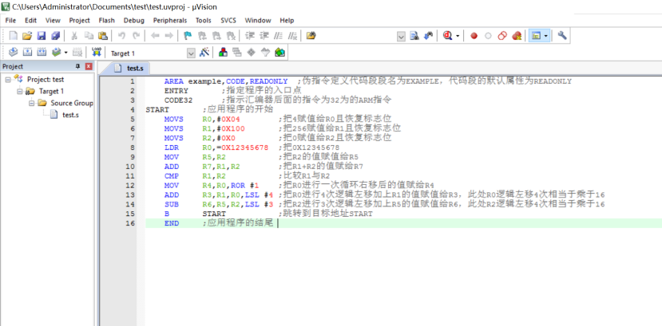Open the Debug menu
Image resolution: width=662 pixels, height=326 pixels.
(134, 20)
